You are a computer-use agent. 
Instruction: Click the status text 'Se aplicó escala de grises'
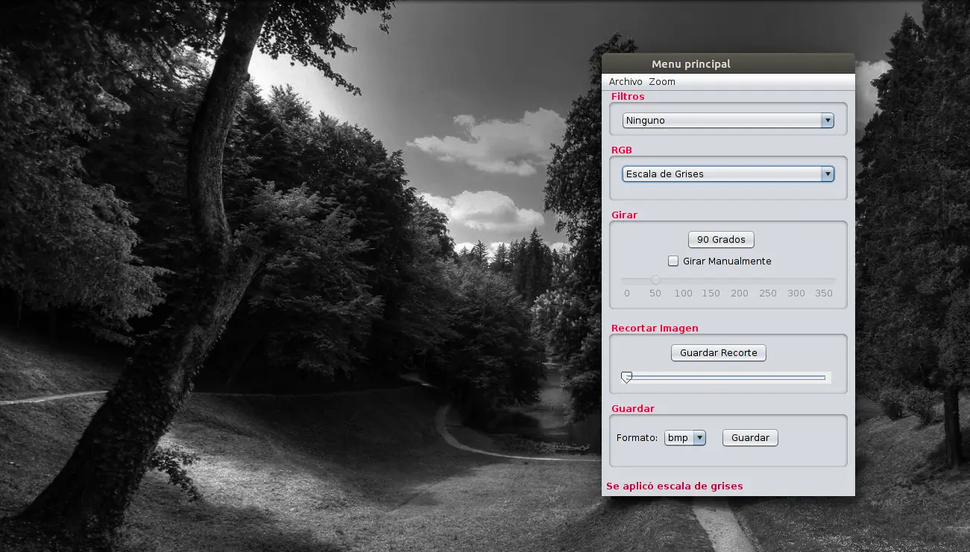[x=675, y=486]
